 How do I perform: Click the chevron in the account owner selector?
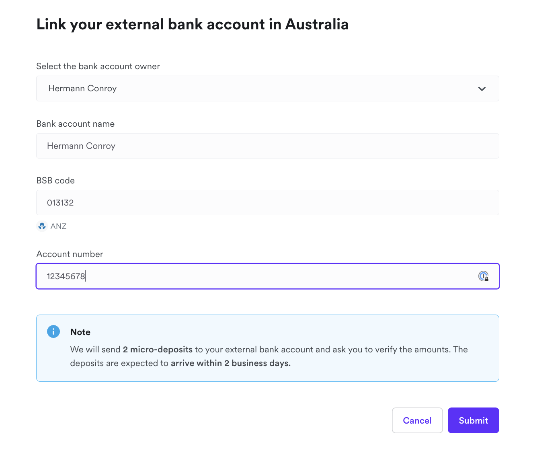(x=482, y=88)
